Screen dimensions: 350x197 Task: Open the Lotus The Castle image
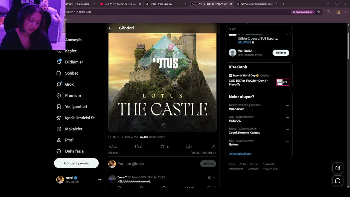pos(162,82)
